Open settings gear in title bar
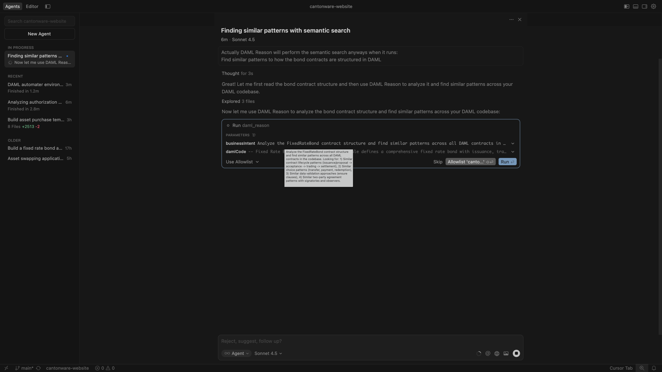 [x=653, y=6]
